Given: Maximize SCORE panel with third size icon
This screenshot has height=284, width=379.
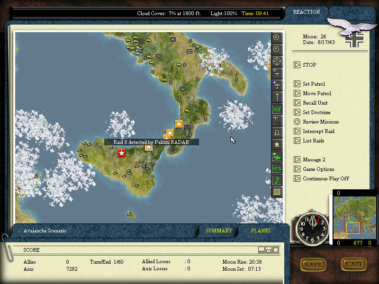Looking at the screenshot, I should tap(276, 250).
